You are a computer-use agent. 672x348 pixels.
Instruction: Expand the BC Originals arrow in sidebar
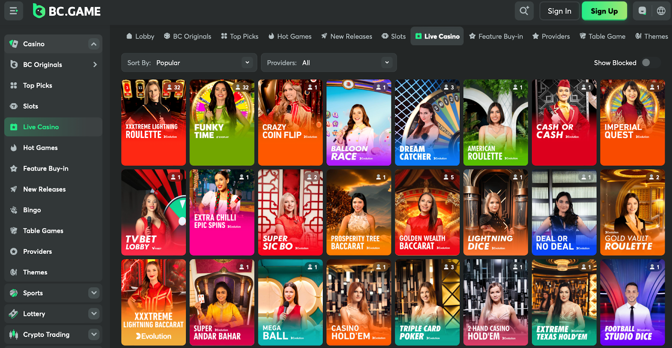click(x=95, y=65)
